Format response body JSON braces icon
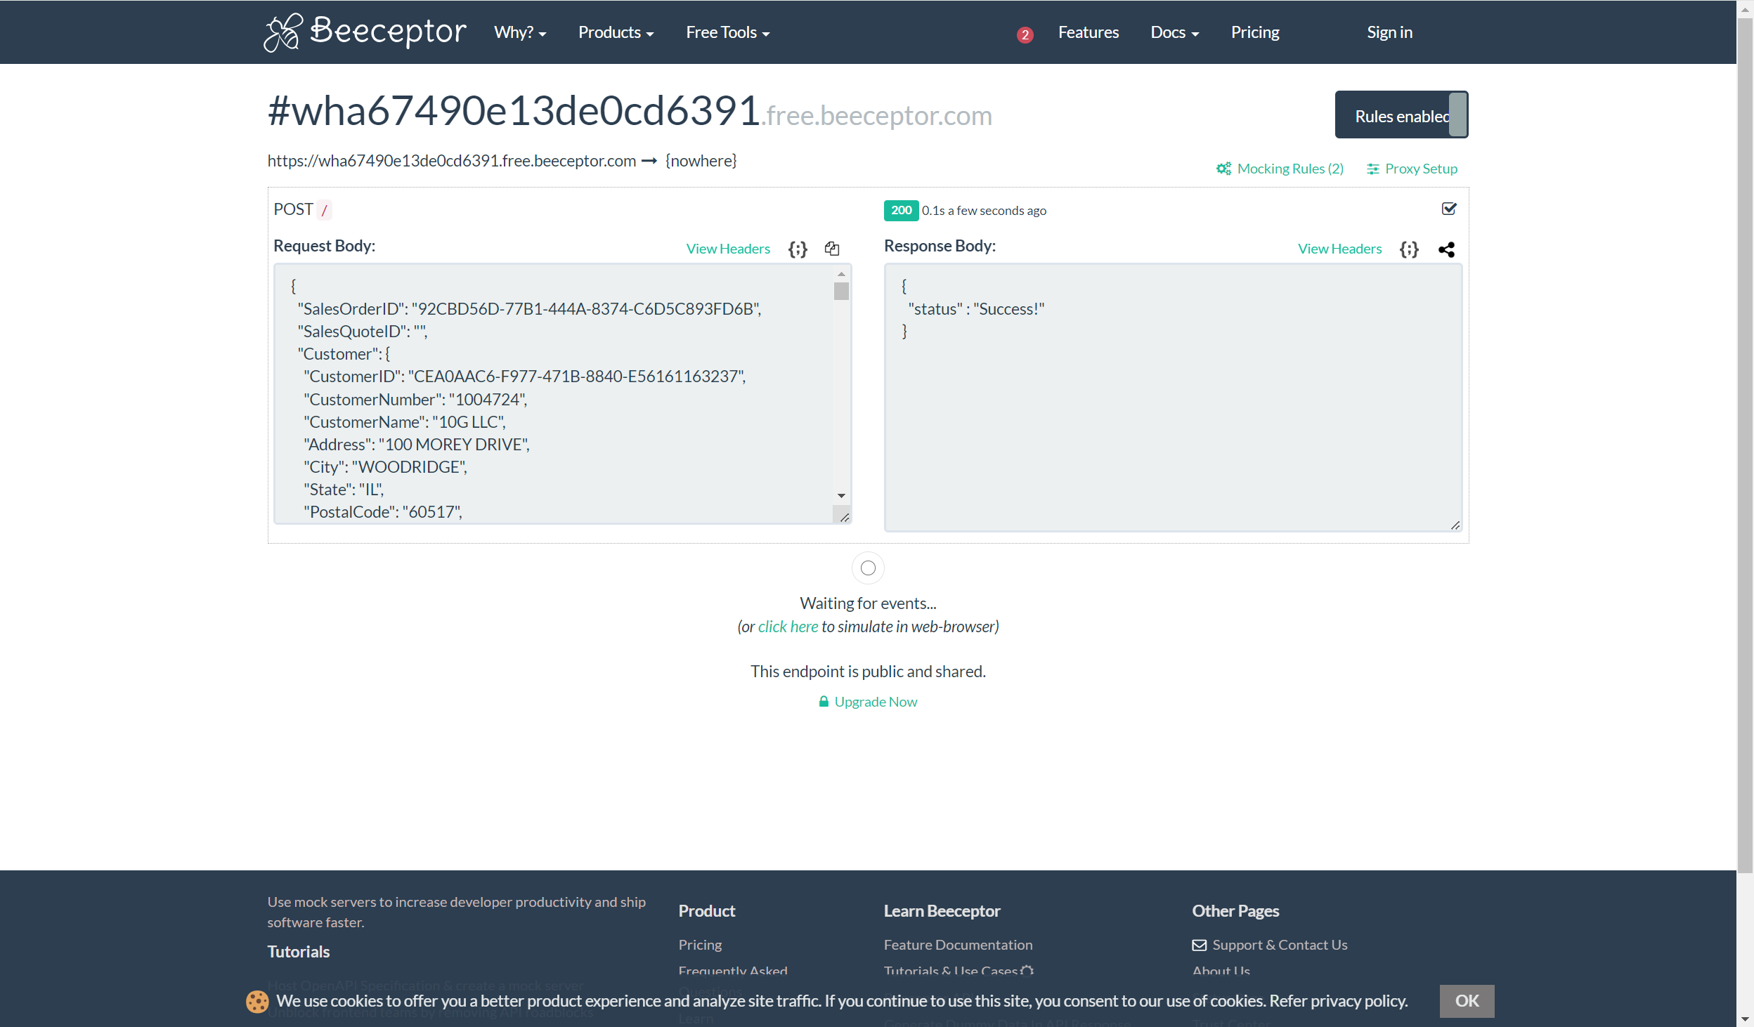Screen dimensions: 1754x1027 [1409, 249]
